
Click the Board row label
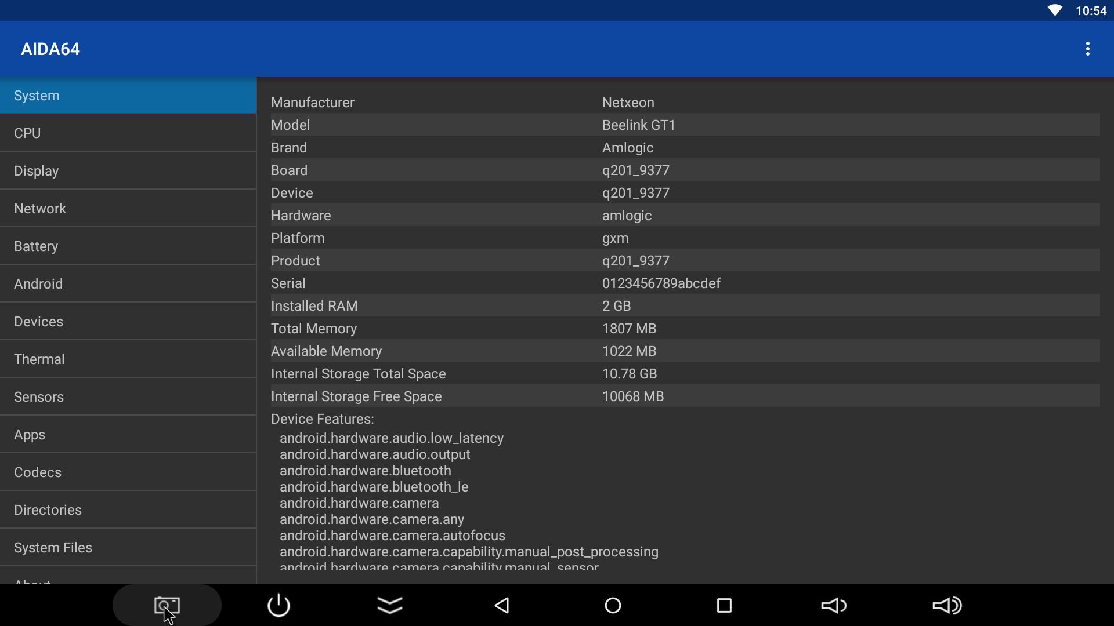[289, 170]
